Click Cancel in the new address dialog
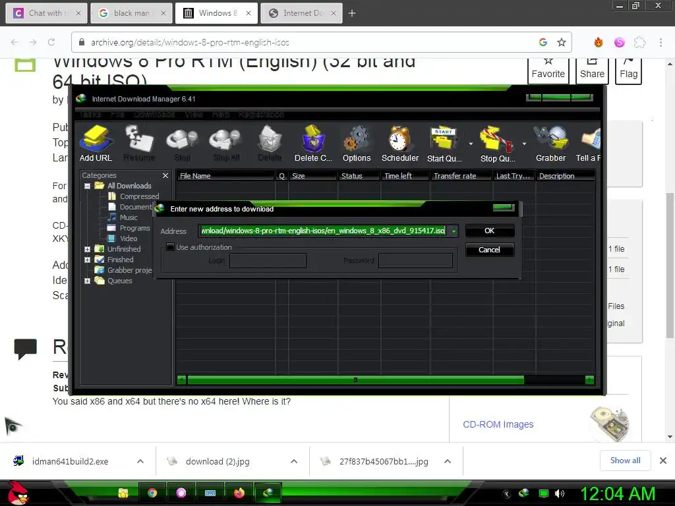The image size is (675, 506). [490, 250]
